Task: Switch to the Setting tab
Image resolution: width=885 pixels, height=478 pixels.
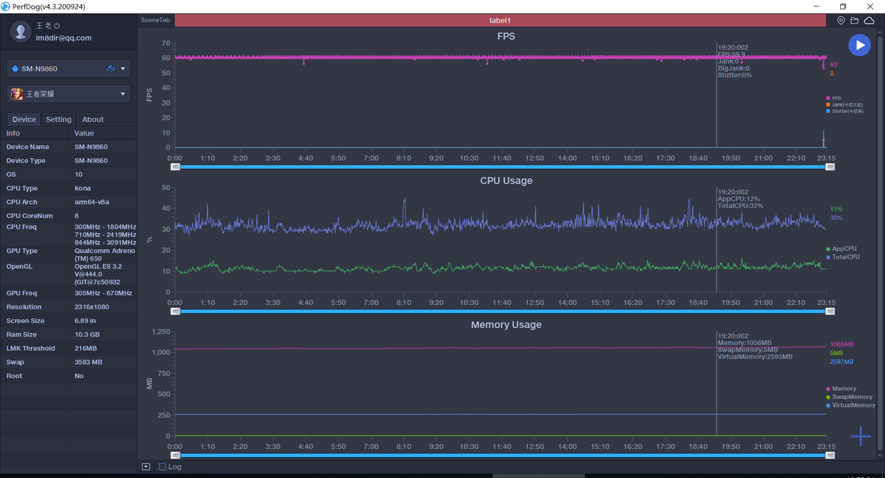Action: pos(58,119)
